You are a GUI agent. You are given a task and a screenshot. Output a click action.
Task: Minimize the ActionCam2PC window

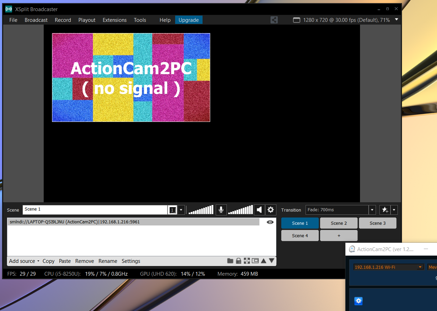426,249
